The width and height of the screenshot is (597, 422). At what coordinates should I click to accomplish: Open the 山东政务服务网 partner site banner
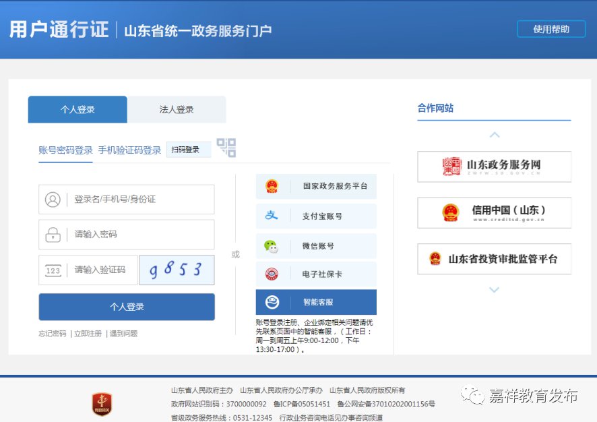pyautogui.click(x=494, y=167)
